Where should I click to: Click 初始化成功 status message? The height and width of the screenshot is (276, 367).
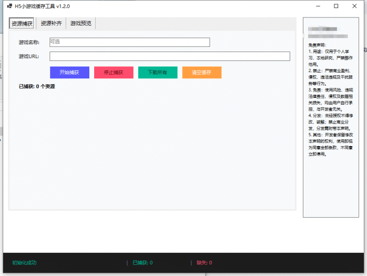coord(24,262)
